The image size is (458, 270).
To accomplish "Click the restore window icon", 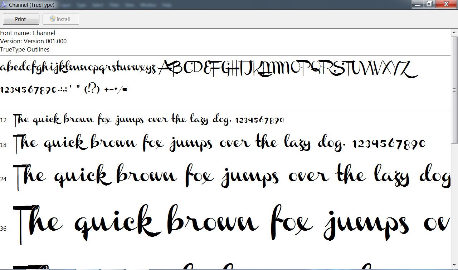I will (x=429, y=4).
